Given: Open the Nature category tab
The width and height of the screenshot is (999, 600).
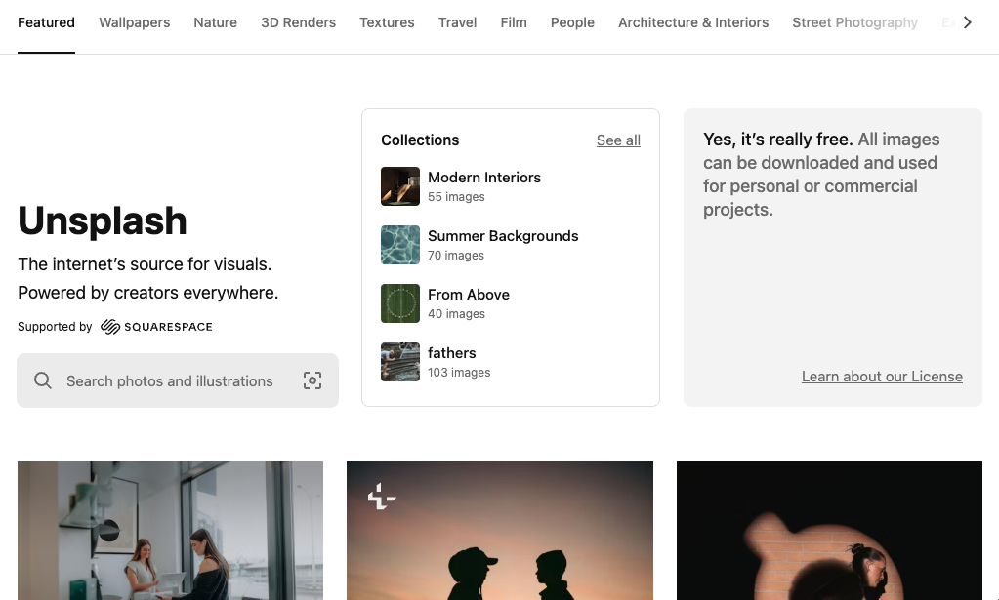Looking at the screenshot, I should 216,22.
